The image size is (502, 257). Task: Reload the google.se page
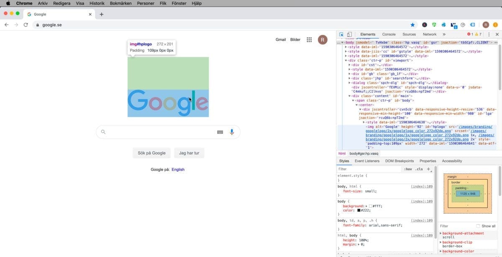26,25
